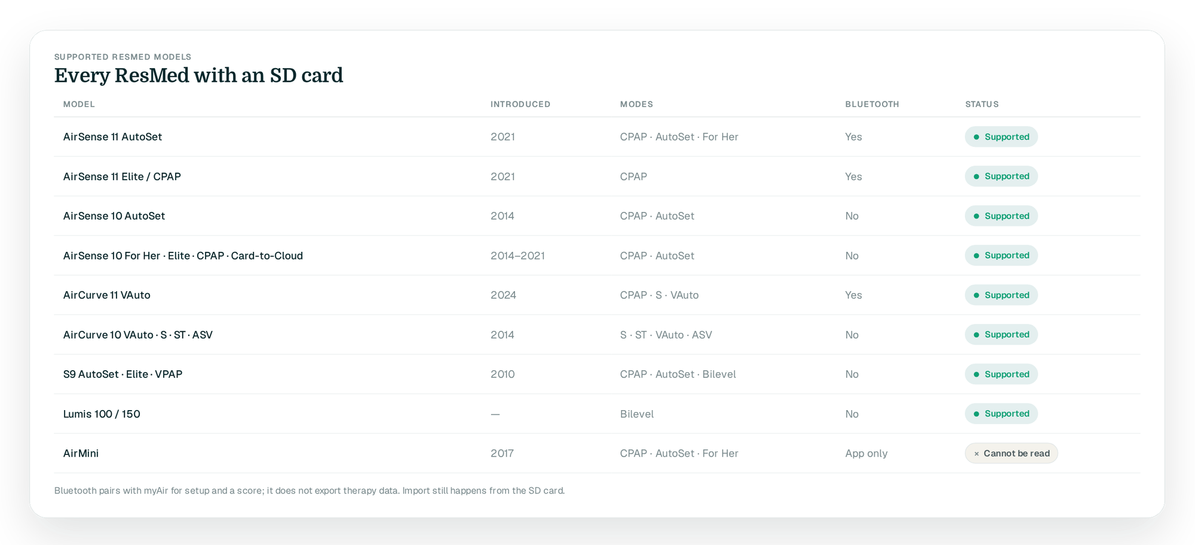
Task: Click the INTRODUCED column header
Action: (x=520, y=104)
